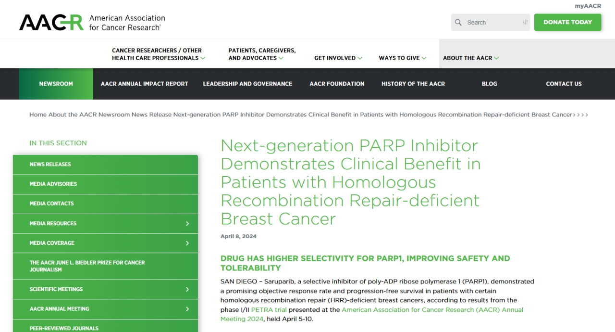This screenshot has width=615, height=332.
Task: Open News Releases in sidebar
Action: (x=105, y=165)
